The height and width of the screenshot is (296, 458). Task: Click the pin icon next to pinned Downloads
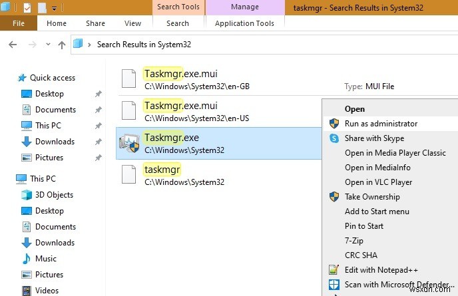98,142
